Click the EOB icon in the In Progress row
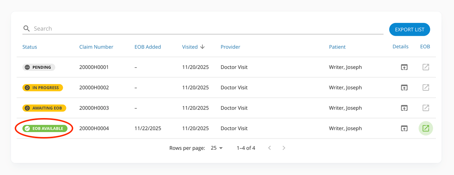Image resolution: width=454 pixels, height=175 pixels. click(426, 88)
